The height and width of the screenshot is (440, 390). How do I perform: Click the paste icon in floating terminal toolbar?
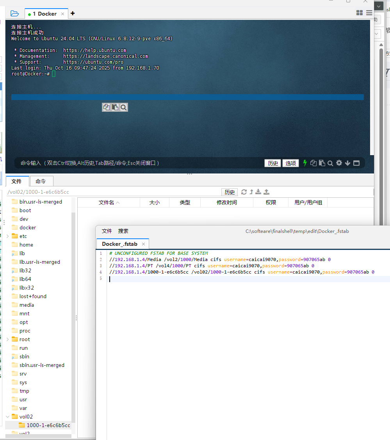(115, 107)
